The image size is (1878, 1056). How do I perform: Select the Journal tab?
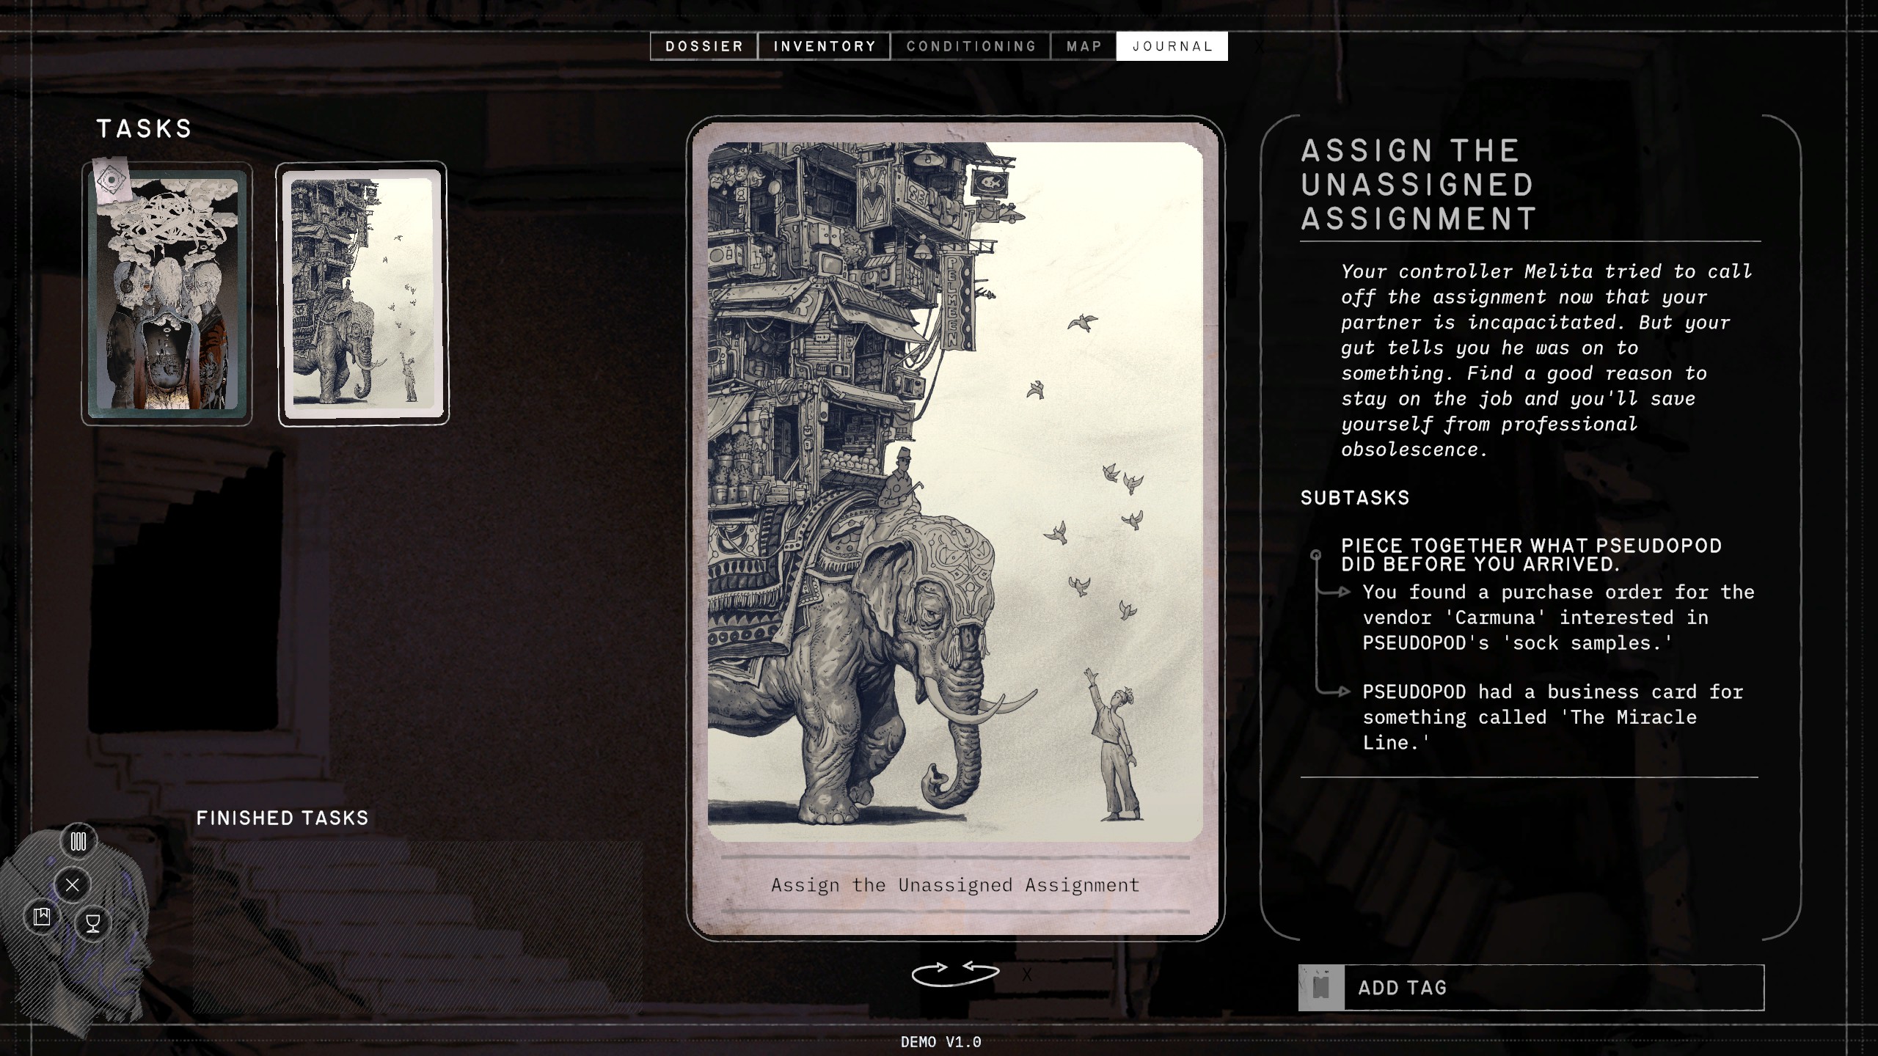click(1172, 46)
